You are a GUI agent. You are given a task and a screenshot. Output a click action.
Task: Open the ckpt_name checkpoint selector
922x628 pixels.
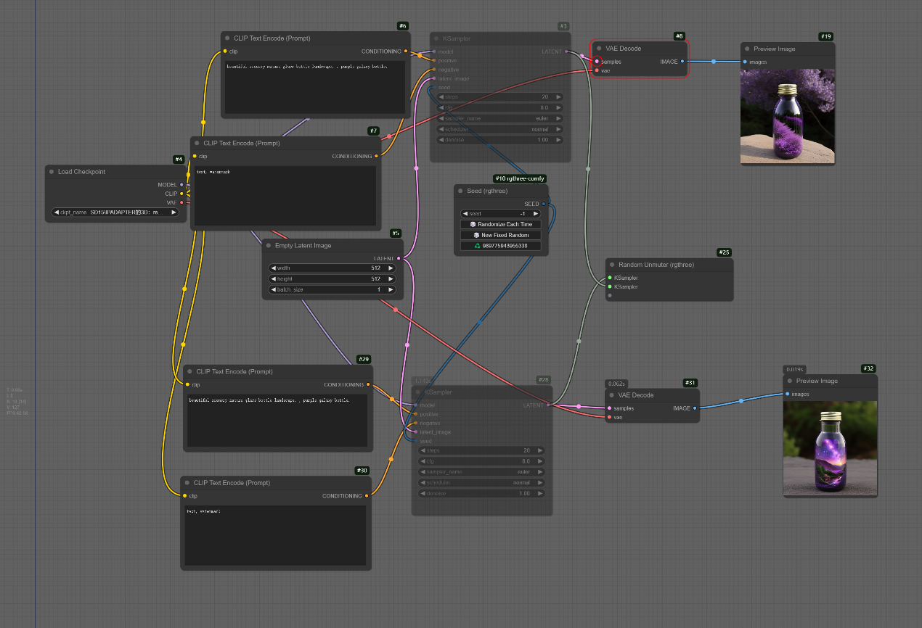tap(115, 212)
